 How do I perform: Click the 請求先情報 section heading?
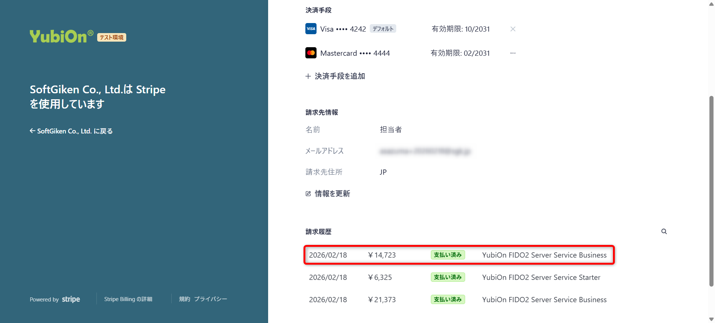[322, 112]
